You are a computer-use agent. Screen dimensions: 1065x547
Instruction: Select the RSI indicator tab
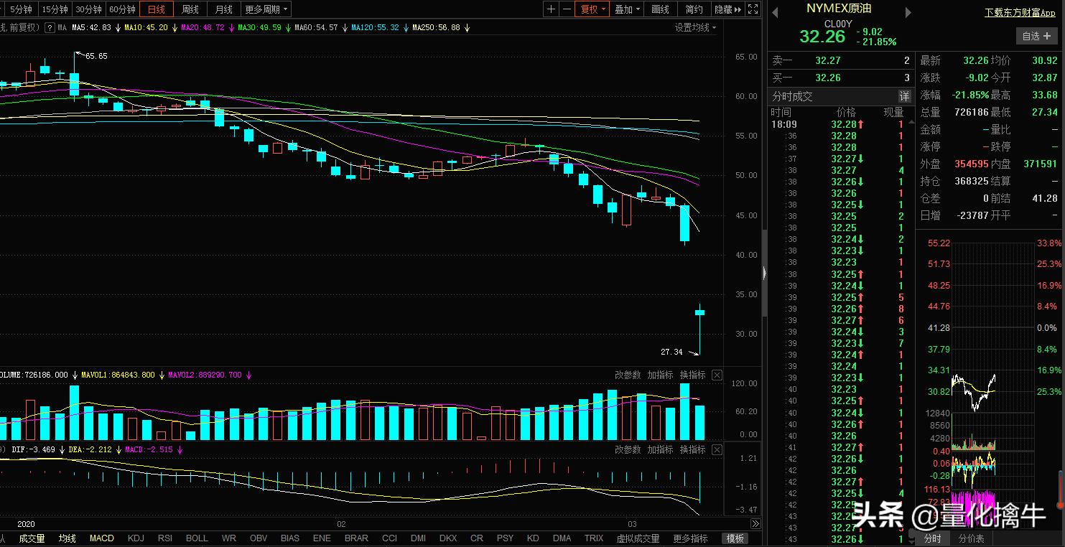coord(165,538)
